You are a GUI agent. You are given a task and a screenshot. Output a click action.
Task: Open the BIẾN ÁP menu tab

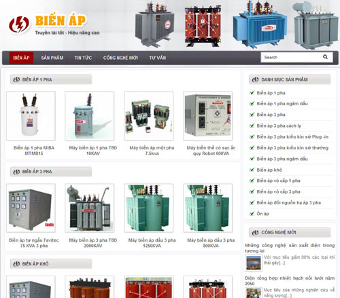point(21,58)
